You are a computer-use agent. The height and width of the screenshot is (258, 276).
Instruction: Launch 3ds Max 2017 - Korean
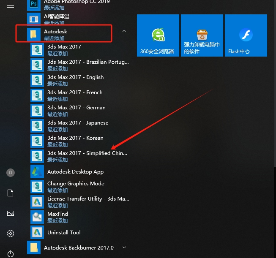click(75, 141)
